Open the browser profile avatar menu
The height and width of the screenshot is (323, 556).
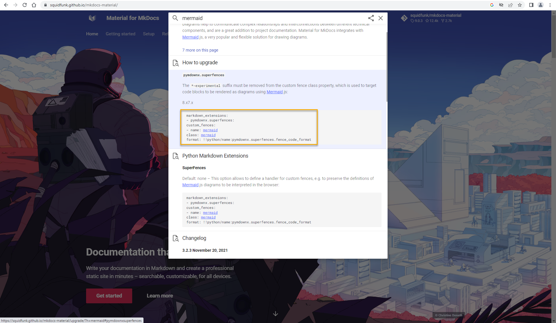pos(540,5)
